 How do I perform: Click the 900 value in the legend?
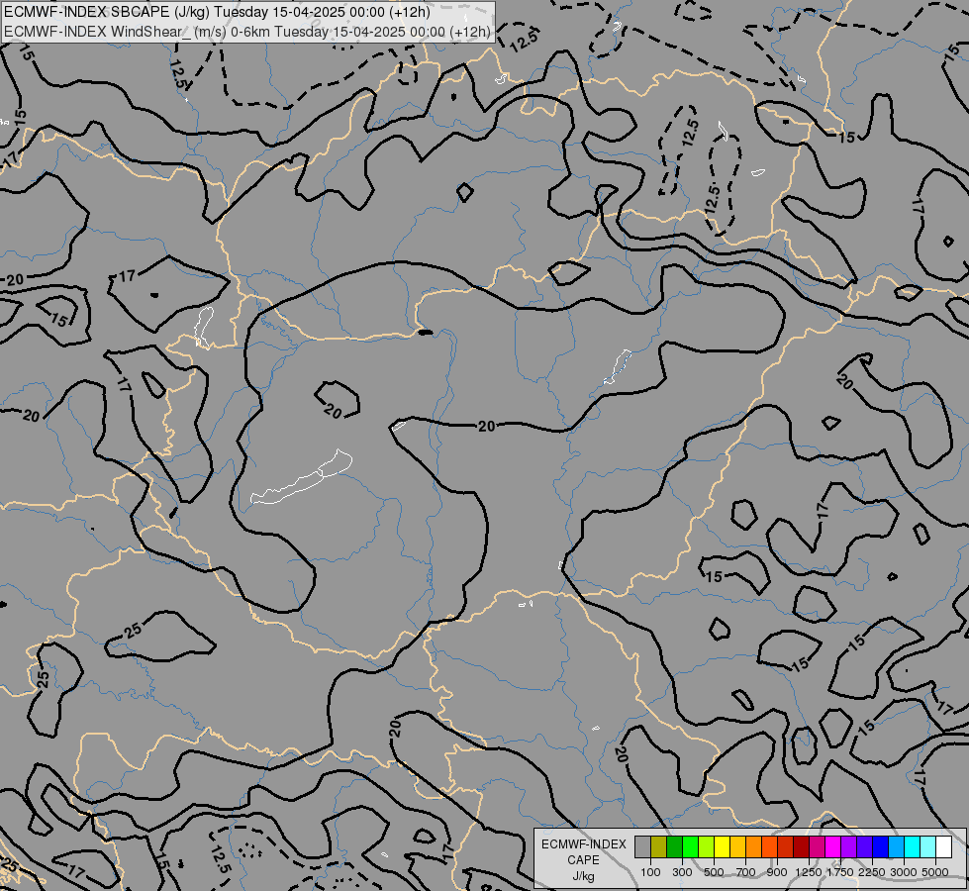(777, 872)
